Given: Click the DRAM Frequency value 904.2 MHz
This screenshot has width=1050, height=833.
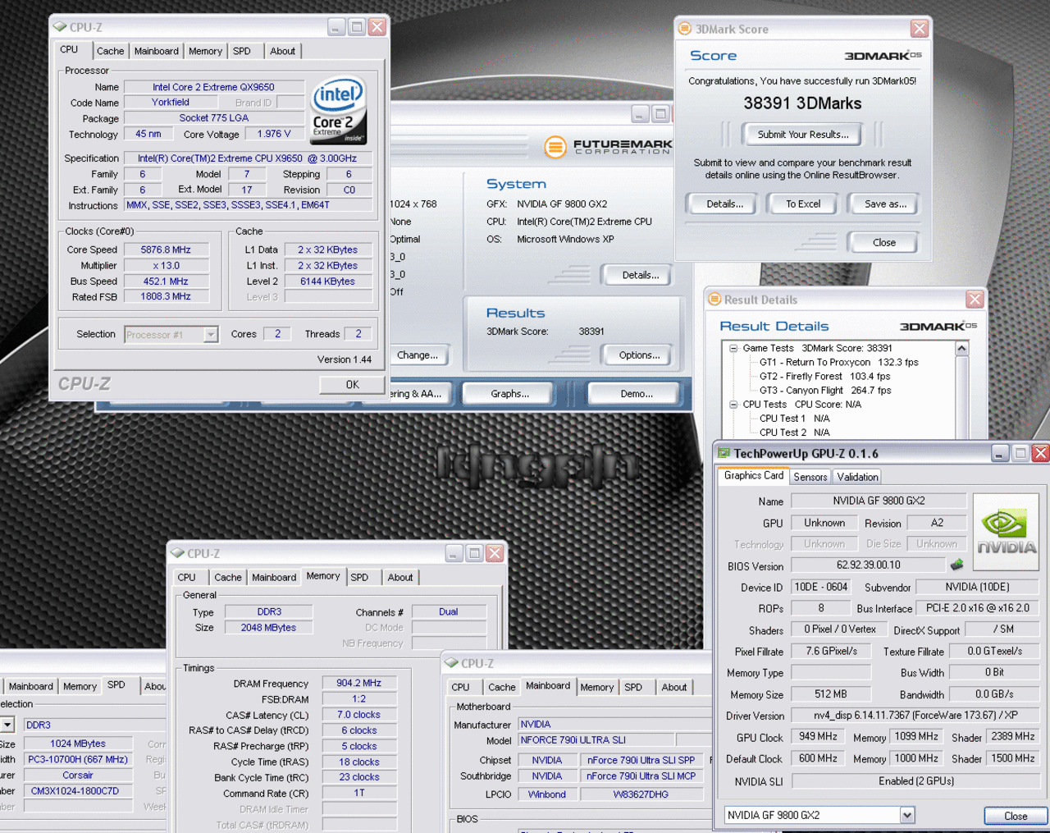Looking at the screenshot, I should click(x=359, y=683).
